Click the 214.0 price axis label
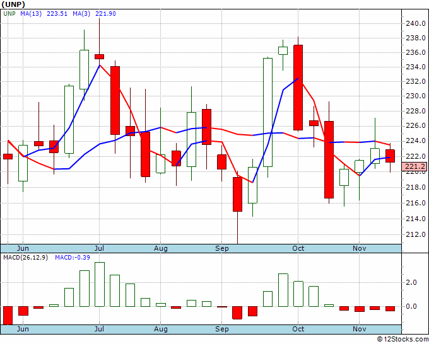This screenshot has height=344, width=429. (415, 219)
